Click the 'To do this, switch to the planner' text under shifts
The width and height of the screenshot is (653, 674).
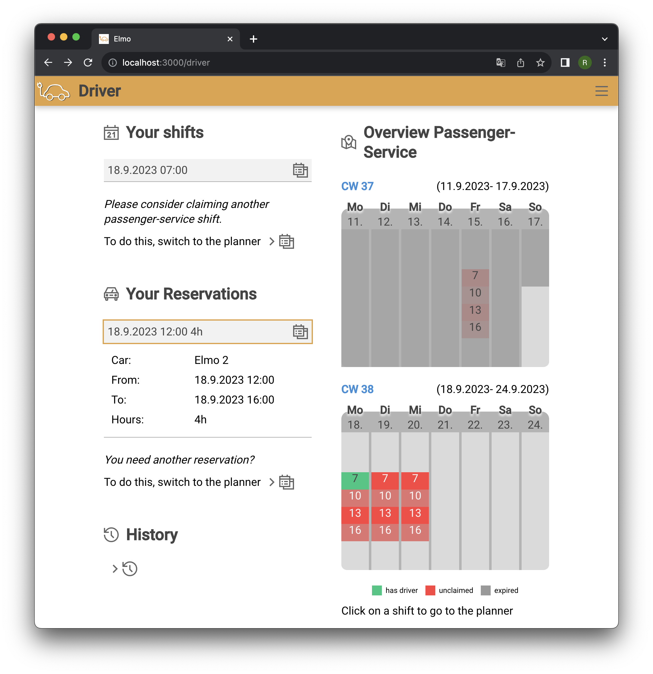point(182,241)
